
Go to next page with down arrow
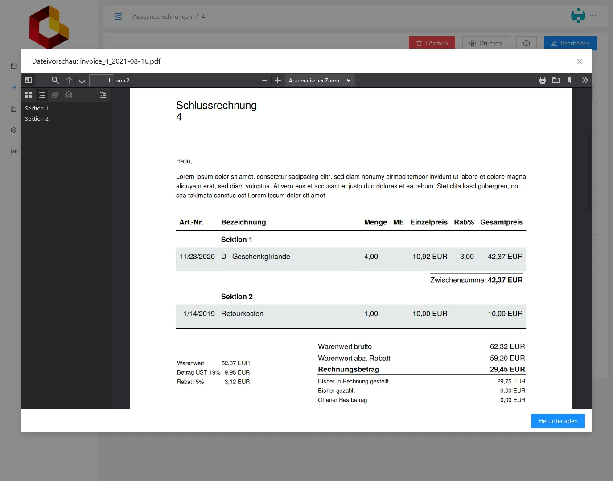coord(82,80)
